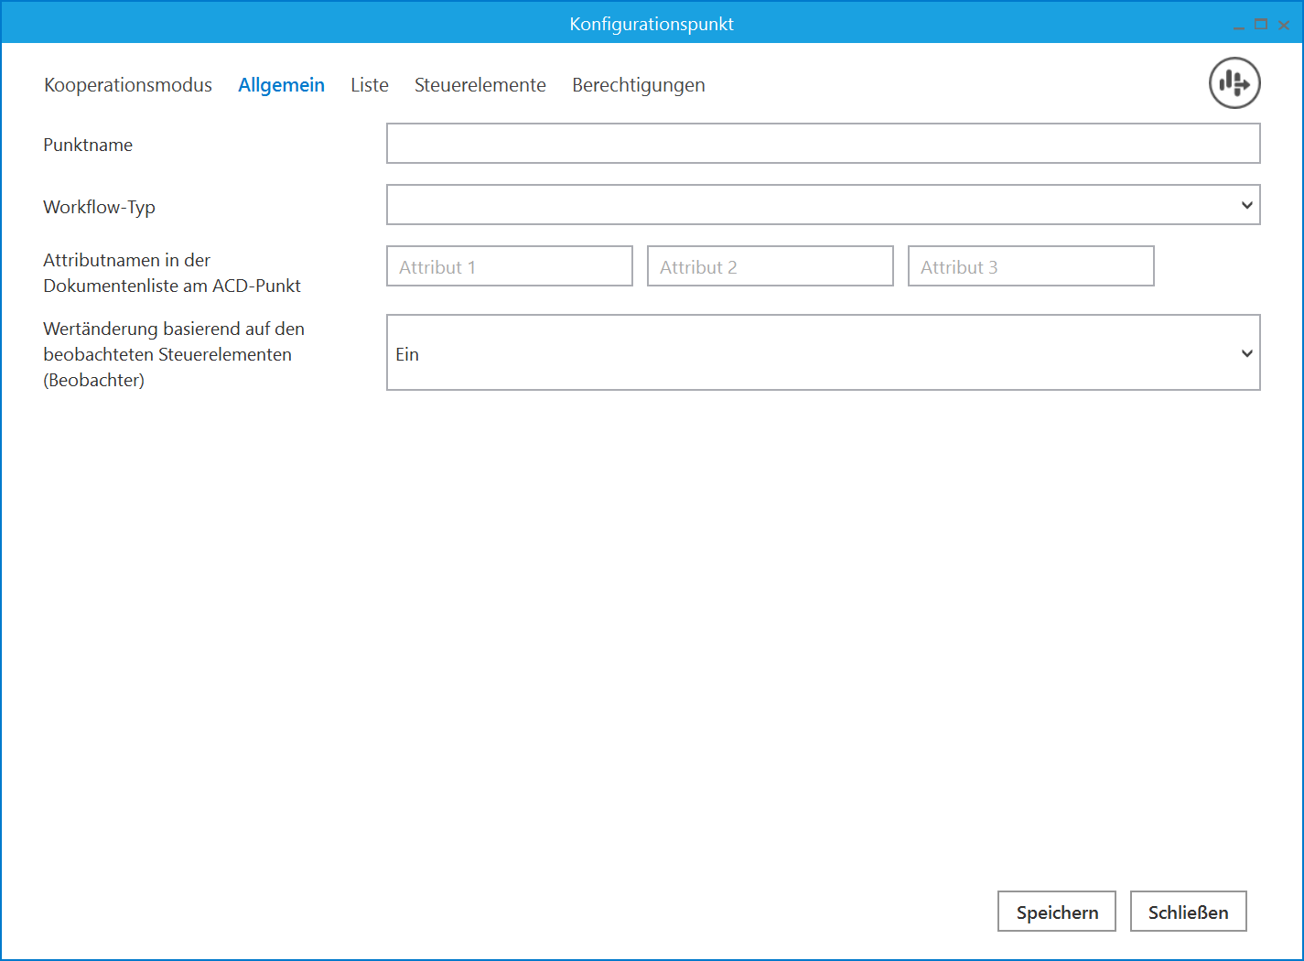Open the Liste tab
The width and height of the screenshot is (1304, 961).
(x=370, y=85)
